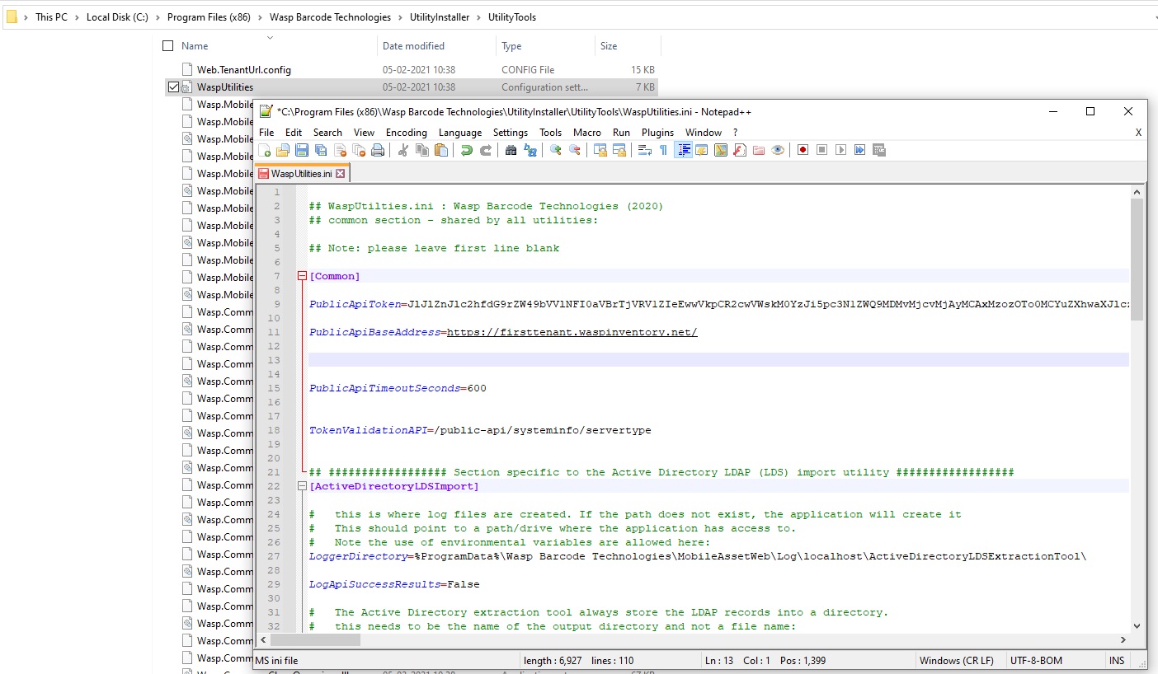1158x674 pixels.
Task: Uncheck the WaspUtilities file checkbox
Action: tap(173, 87)
